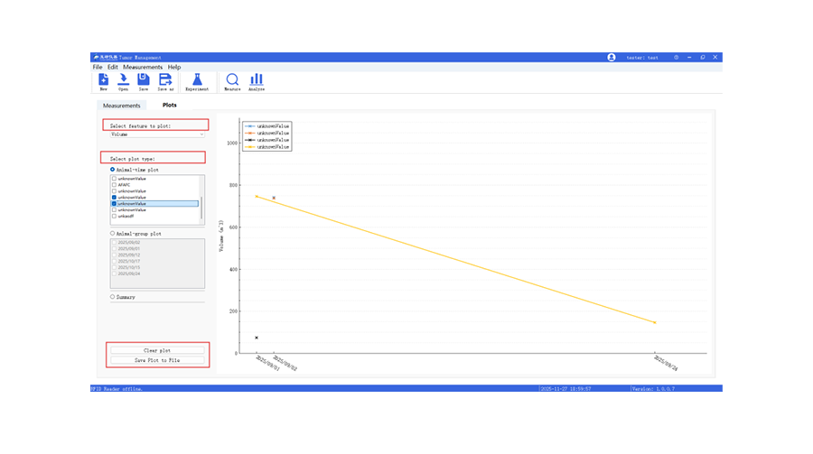Click the New file toolbar icon
This screenshot has height=454, width=813.
[x=103, y=80]
